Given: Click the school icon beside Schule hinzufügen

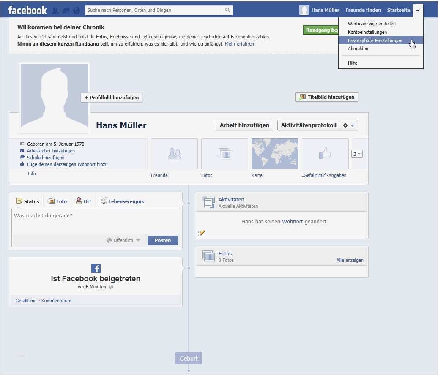Looking at the screenshot, I should (x=22, y=157).
